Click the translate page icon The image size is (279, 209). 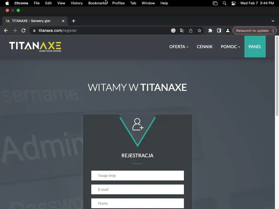pyautogui.click(x=182, y=30)
